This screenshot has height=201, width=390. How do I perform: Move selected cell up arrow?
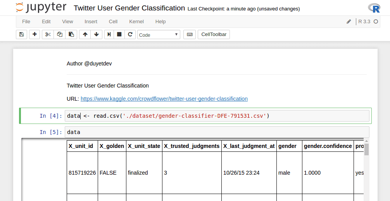click(x=85, y=34)
